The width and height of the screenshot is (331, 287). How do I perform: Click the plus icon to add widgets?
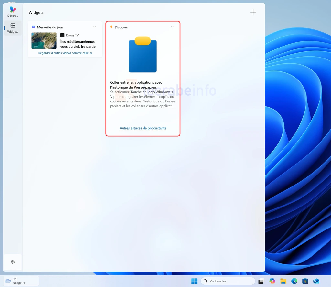253,12
